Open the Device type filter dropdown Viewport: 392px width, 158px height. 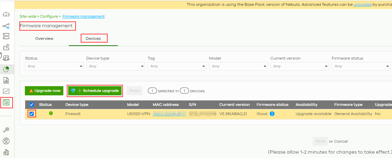[115, 66]
